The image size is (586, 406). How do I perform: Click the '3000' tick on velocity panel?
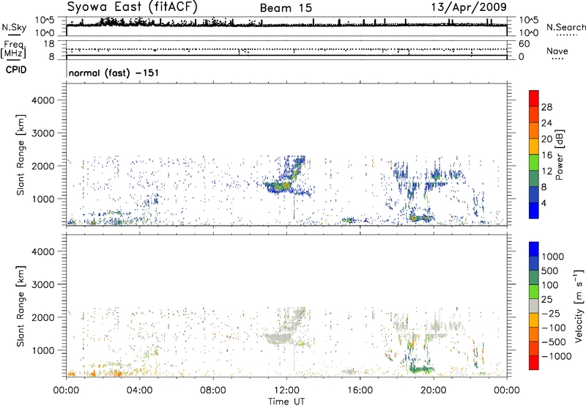point(43,284)
